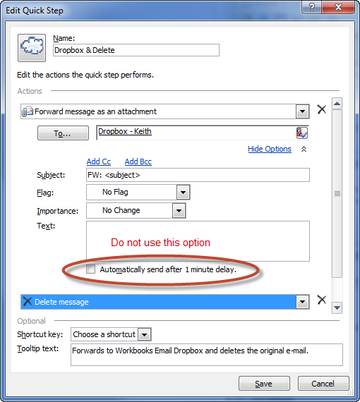This screenshot has width=360, height=402.
Task: Open the Forward message action dropdown
Action: [302, 111]
